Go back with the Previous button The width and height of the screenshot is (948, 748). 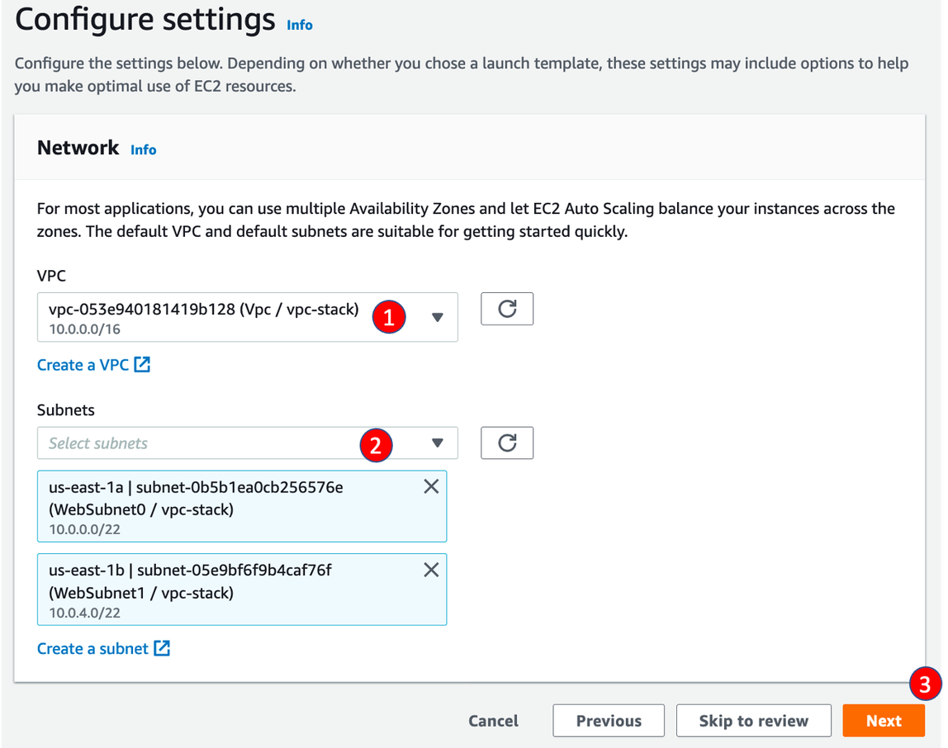[x=609, y=721]
